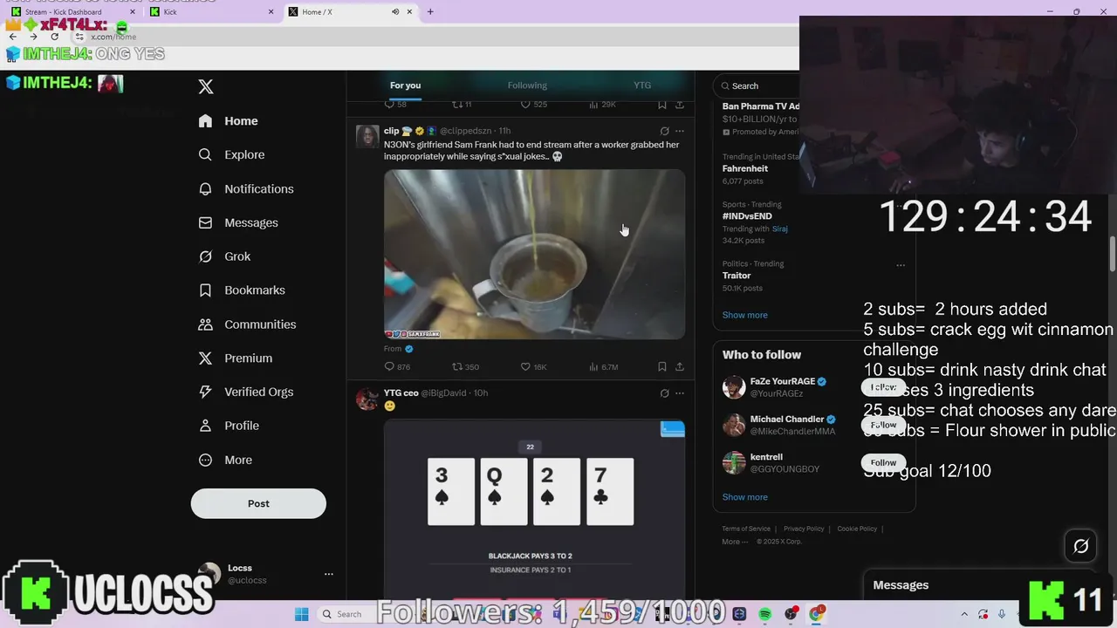Open microphone tray icon
This screenshot has height=628, width=1117.
(1002, 614)
